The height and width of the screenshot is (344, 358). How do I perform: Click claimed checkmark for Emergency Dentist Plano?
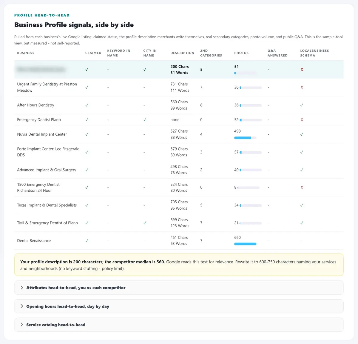87,120
